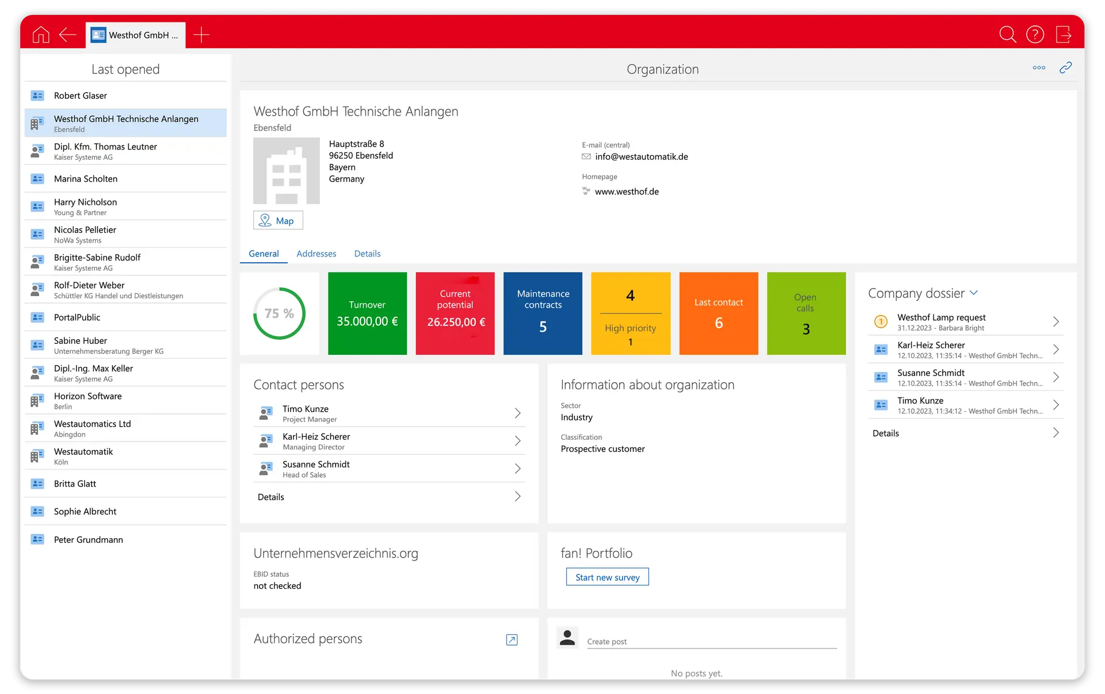Click the logout icon at top right

click(1064, 35)
